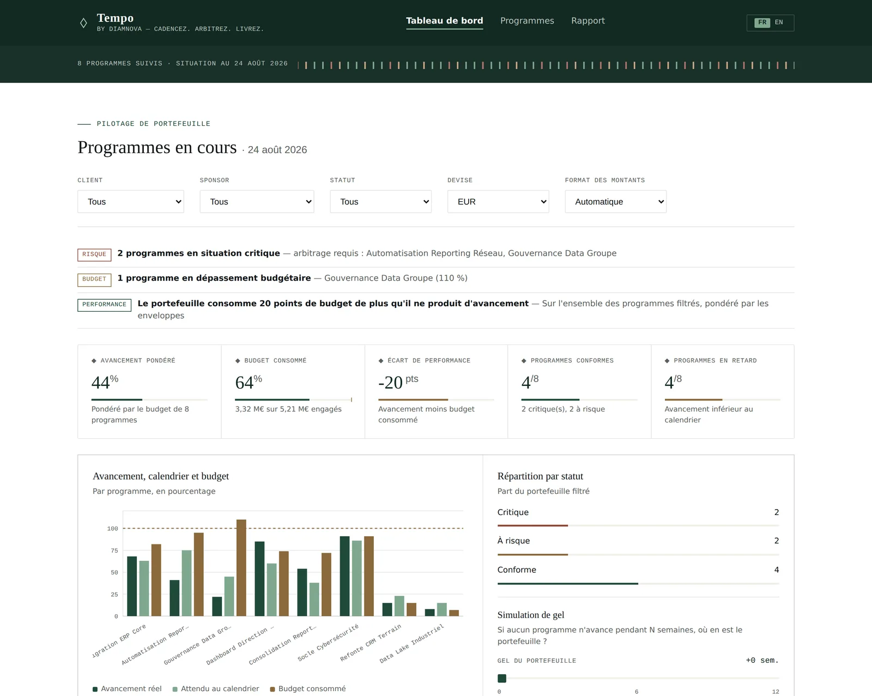The width and height of the screenshot is (872, 696).
Task: Switch language to EN
Action: click(x=779, y=22)
